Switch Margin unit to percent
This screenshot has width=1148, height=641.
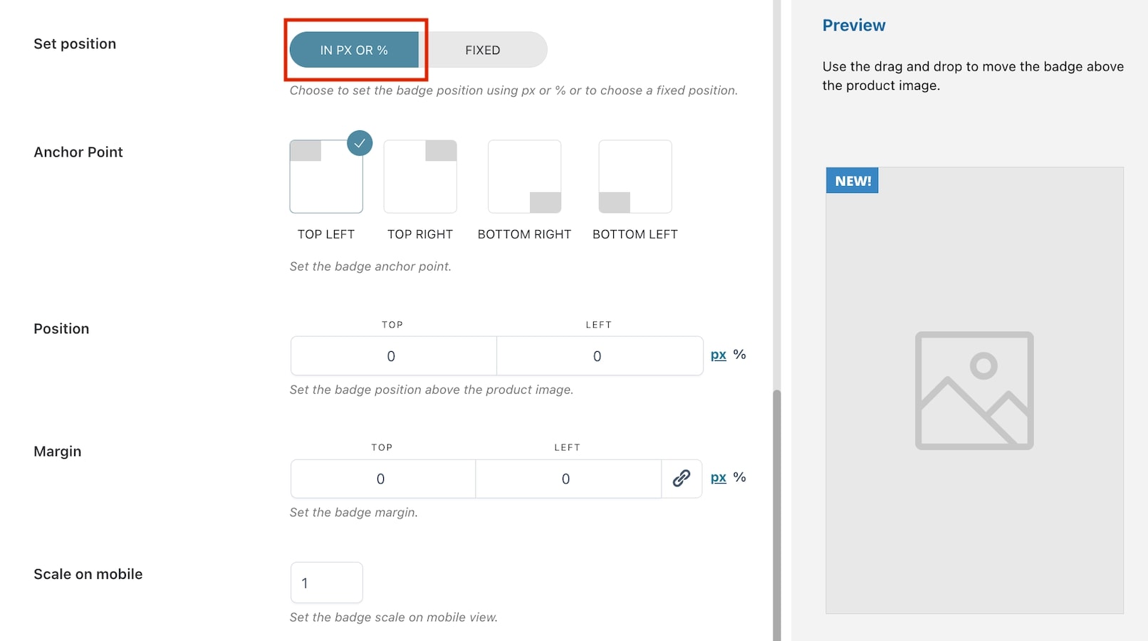coord(740,477)
